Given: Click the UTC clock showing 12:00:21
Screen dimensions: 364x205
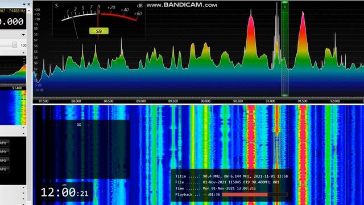Looking at the screenshot, I should pos(64,192).
